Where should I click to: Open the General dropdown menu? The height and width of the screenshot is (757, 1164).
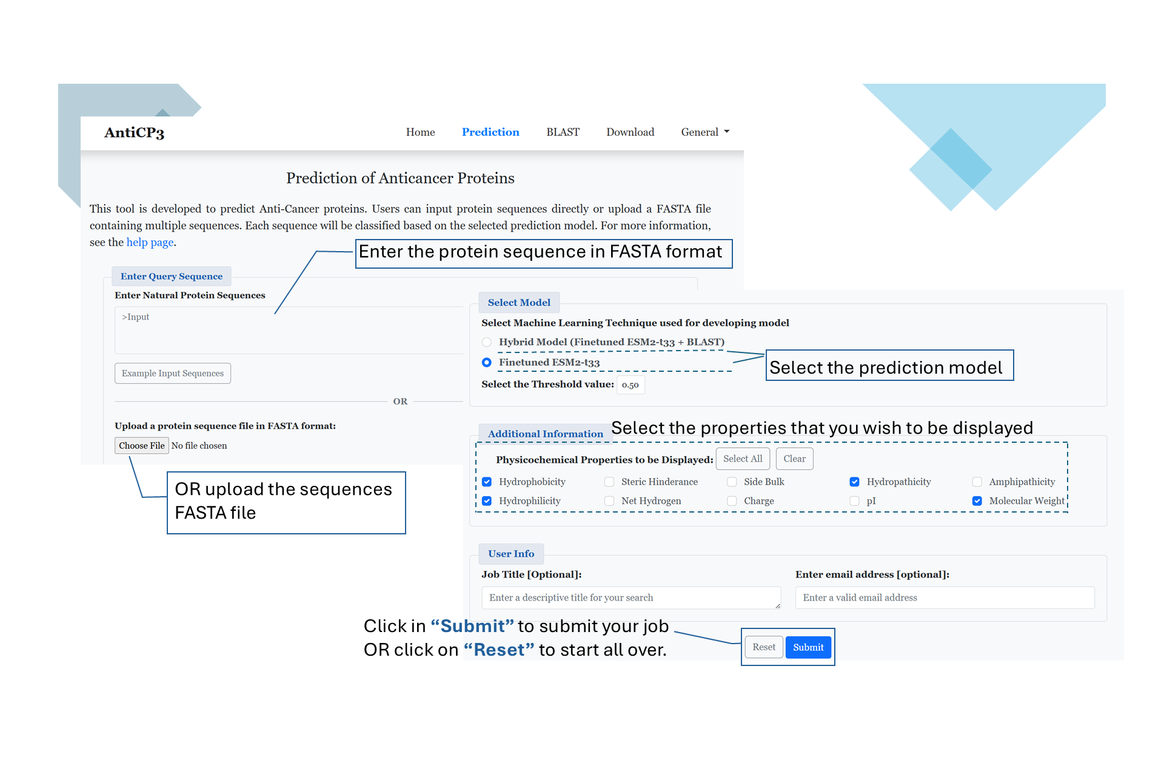pos(704,132)
